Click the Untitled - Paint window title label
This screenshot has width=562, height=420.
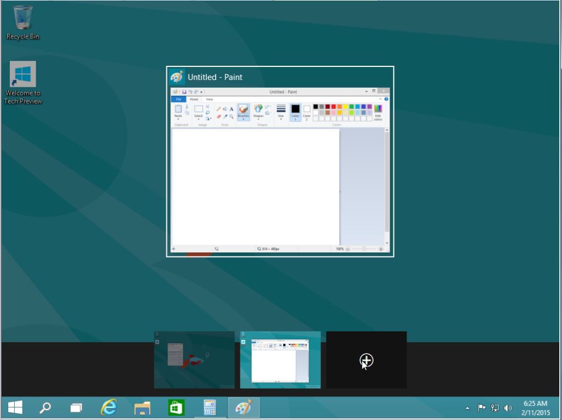coord(215,77)
